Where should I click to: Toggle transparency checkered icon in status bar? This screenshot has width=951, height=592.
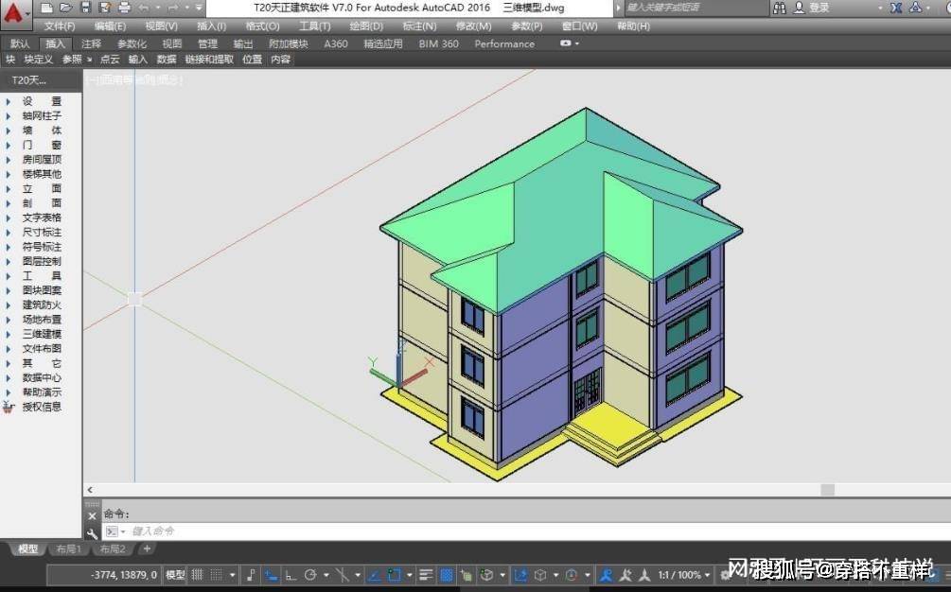pyautogui.click(x=445, y=575)
